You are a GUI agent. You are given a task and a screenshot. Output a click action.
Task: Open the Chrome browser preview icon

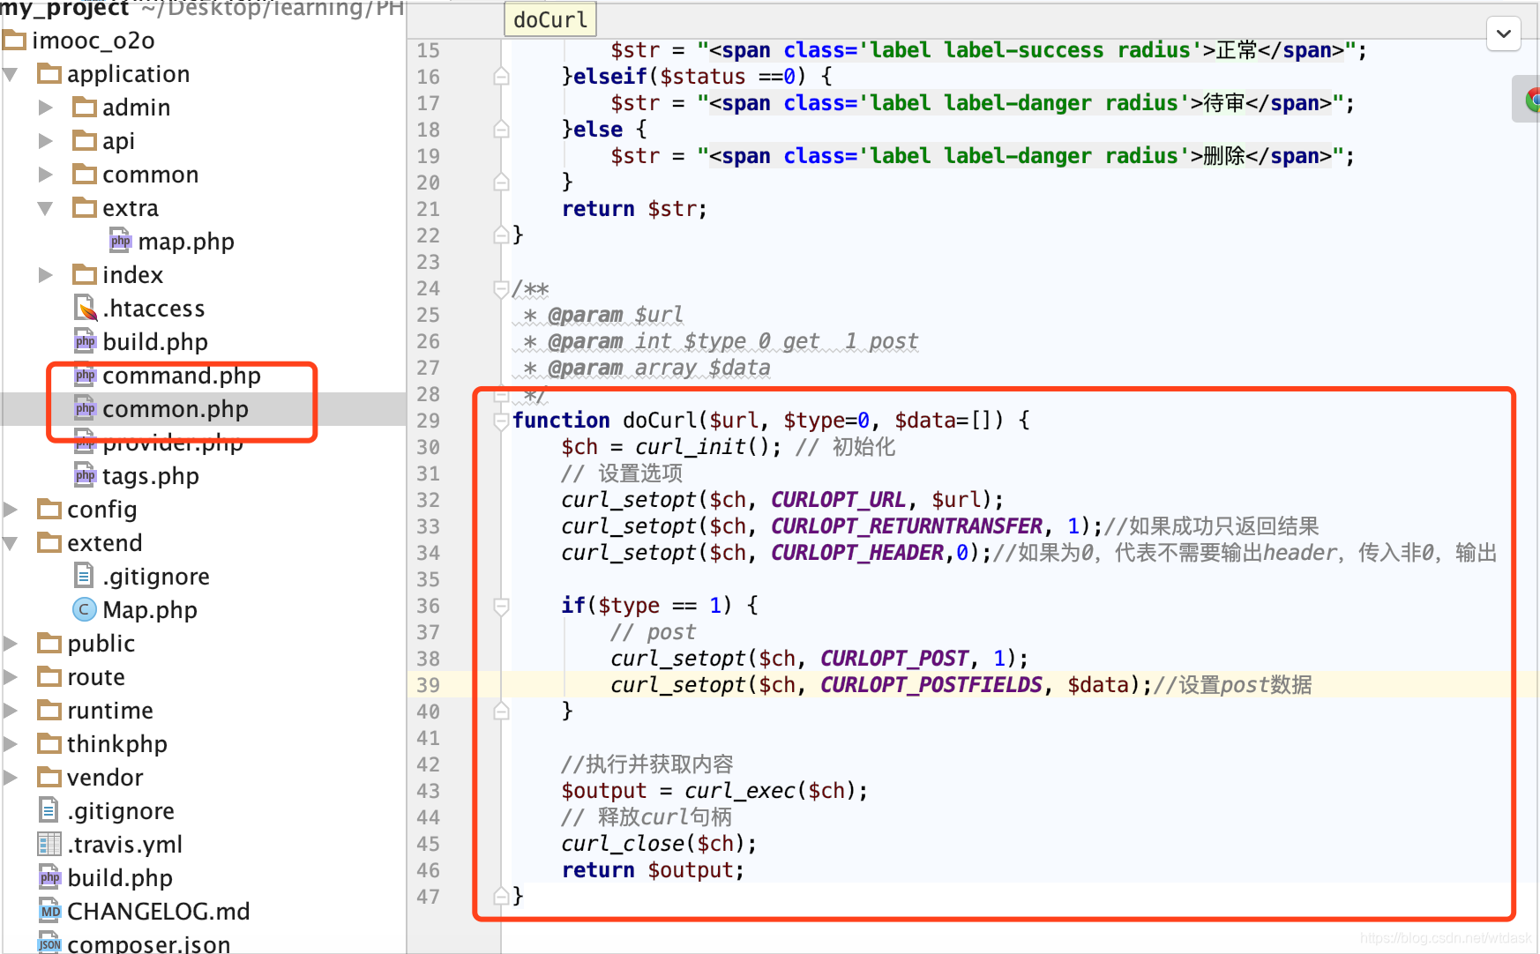point(1531,100)
